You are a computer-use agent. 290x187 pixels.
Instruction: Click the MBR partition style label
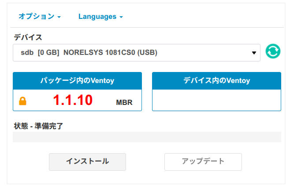click(124, 103)
